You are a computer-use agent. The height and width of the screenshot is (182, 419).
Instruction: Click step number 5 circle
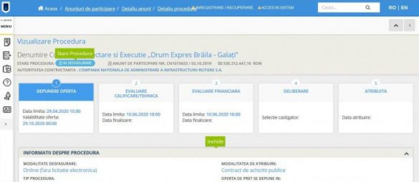[x=376, y=84]
